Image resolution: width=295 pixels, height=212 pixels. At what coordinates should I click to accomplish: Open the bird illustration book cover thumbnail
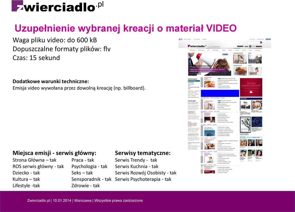coord(245,125)
